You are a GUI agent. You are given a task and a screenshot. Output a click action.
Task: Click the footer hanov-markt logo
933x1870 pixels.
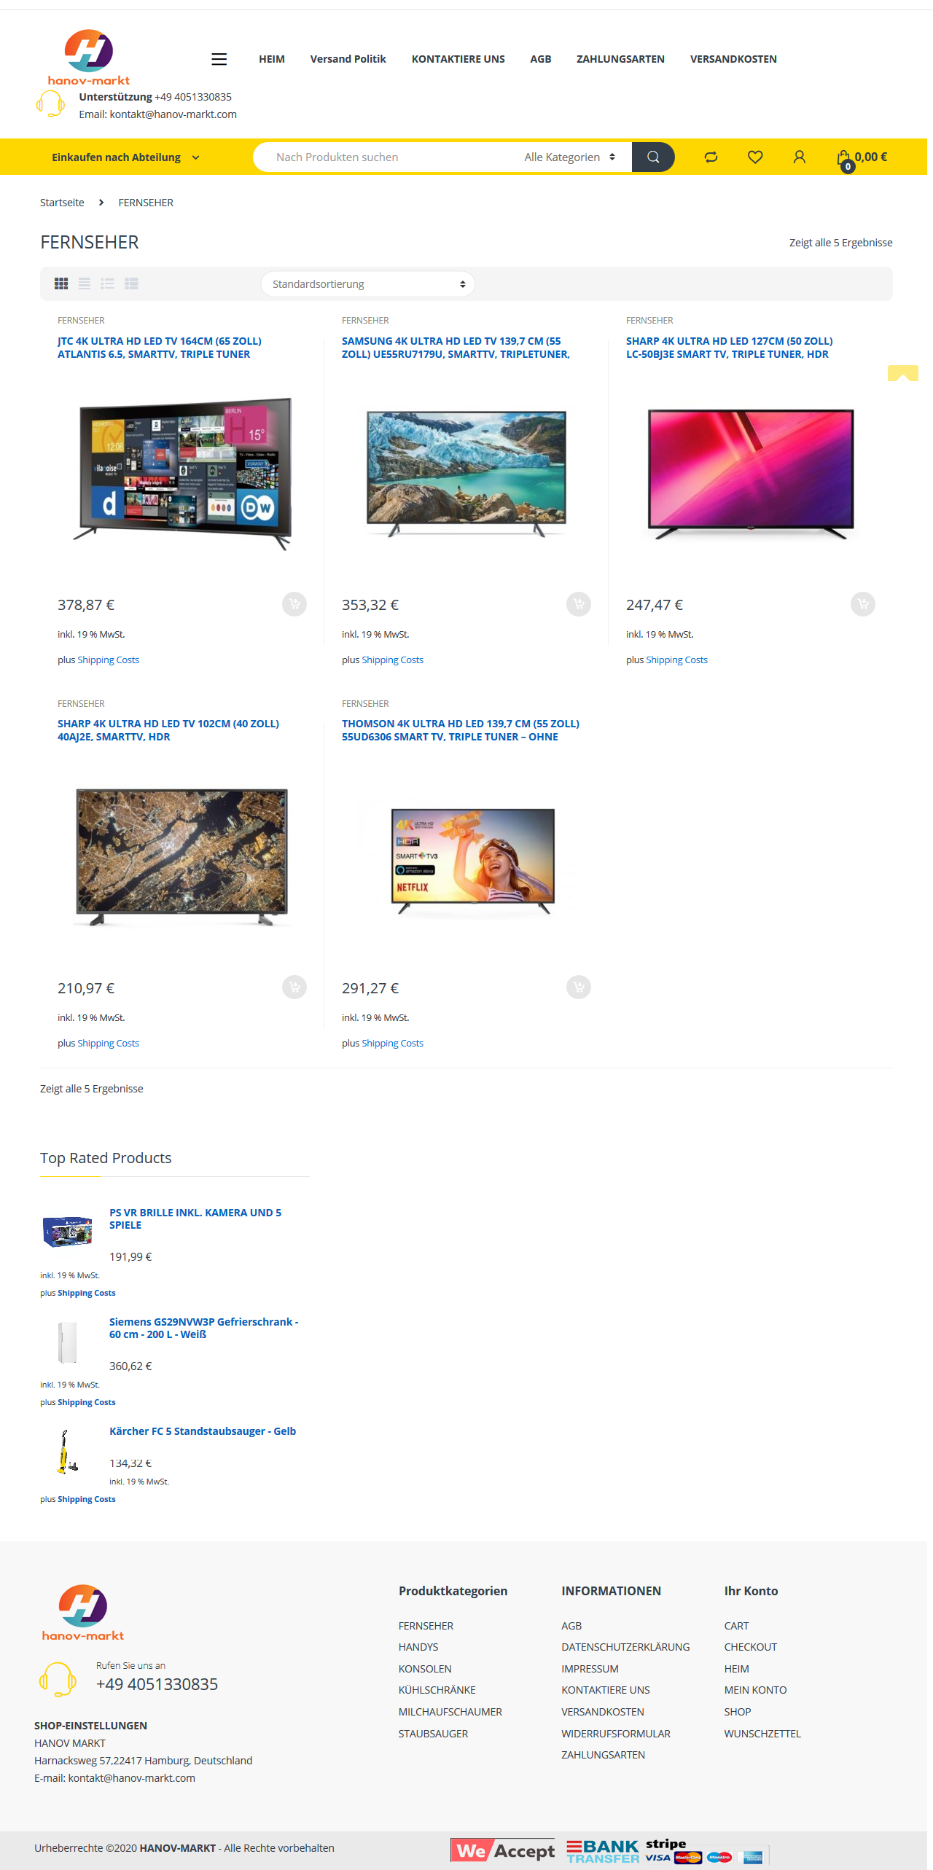pos(83,1612)
